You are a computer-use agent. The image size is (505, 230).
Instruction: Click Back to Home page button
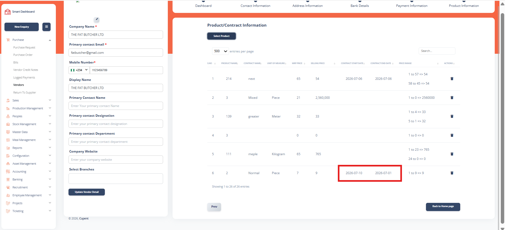443,207
